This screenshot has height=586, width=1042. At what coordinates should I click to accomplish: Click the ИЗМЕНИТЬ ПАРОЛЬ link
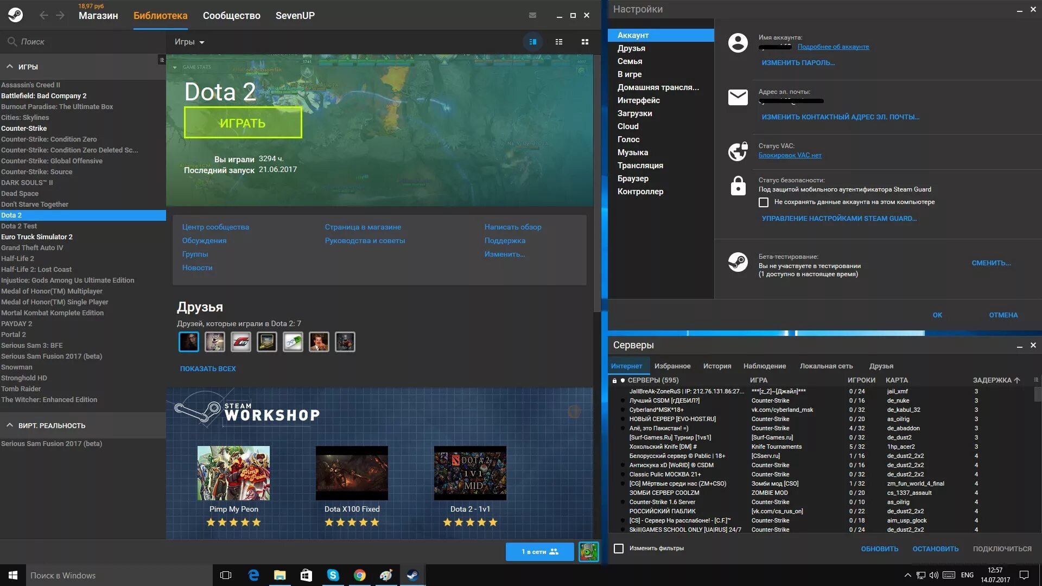coord(798,63)
